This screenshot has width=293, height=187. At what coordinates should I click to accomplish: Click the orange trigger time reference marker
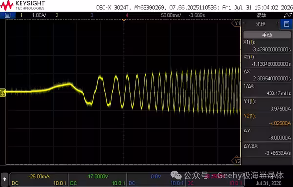124,20
